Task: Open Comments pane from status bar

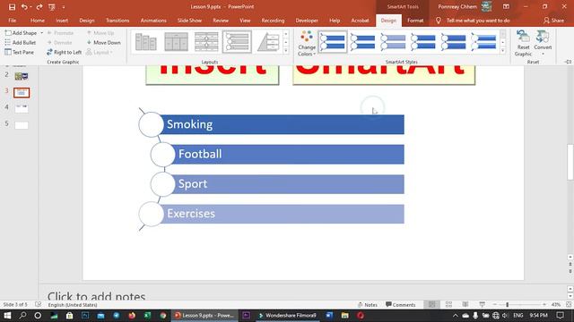Action: point(401,304)
